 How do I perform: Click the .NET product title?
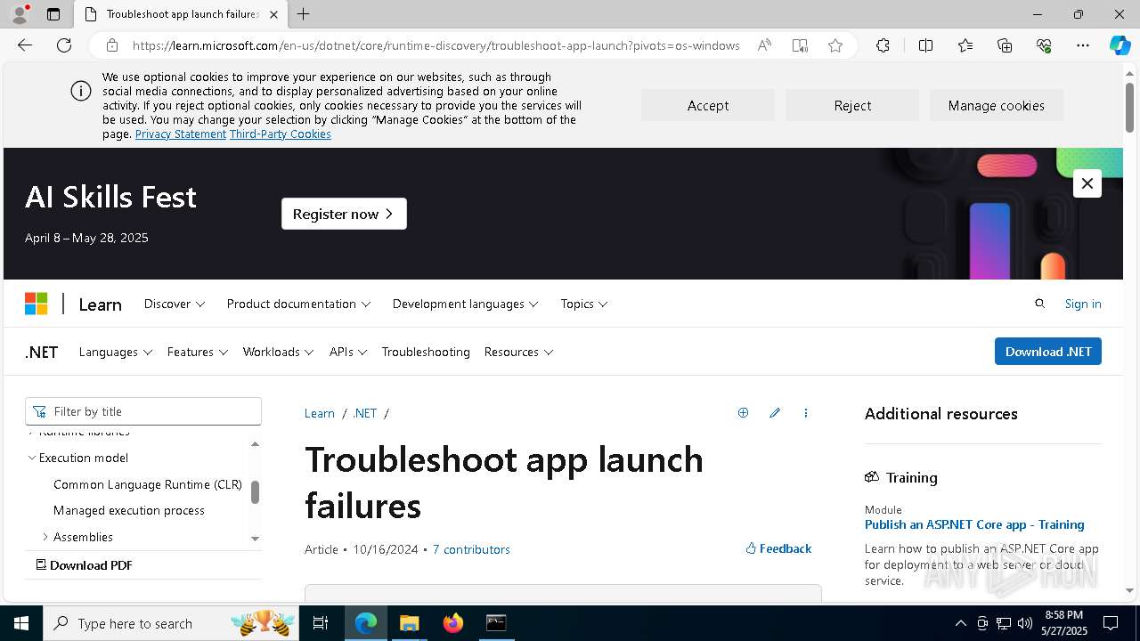point(42,352)
